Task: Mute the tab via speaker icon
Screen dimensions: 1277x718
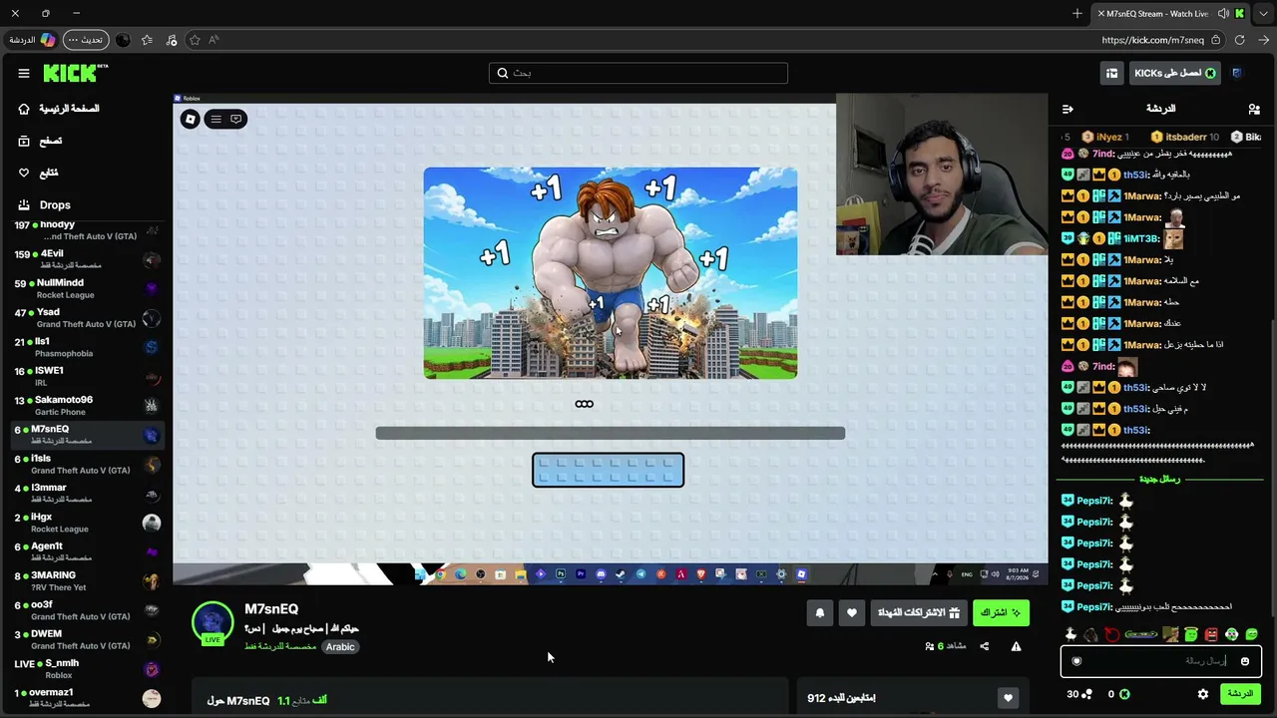Action: tap(1223, 13)
